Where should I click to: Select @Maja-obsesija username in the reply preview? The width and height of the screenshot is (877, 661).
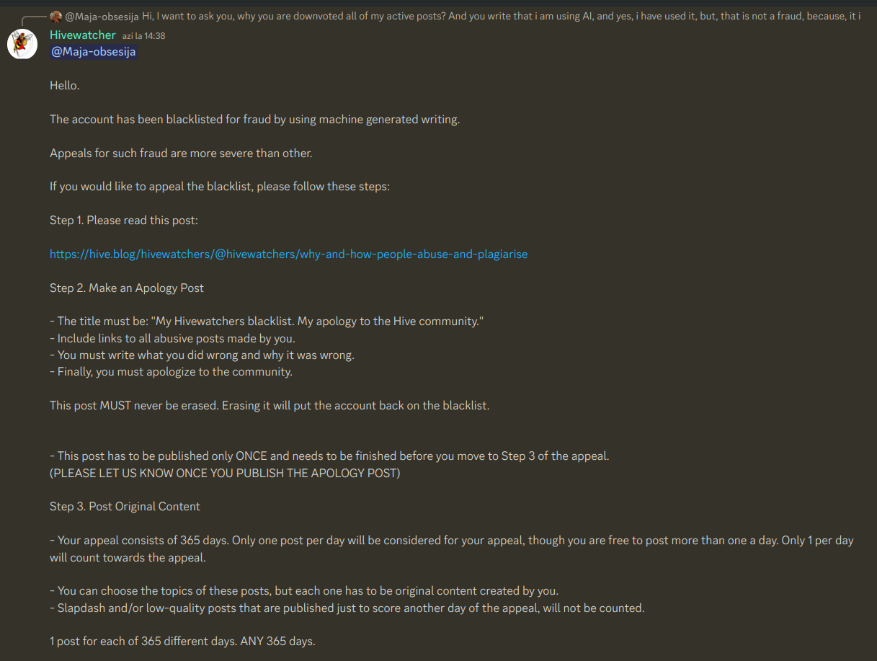(x=102, y=17)
